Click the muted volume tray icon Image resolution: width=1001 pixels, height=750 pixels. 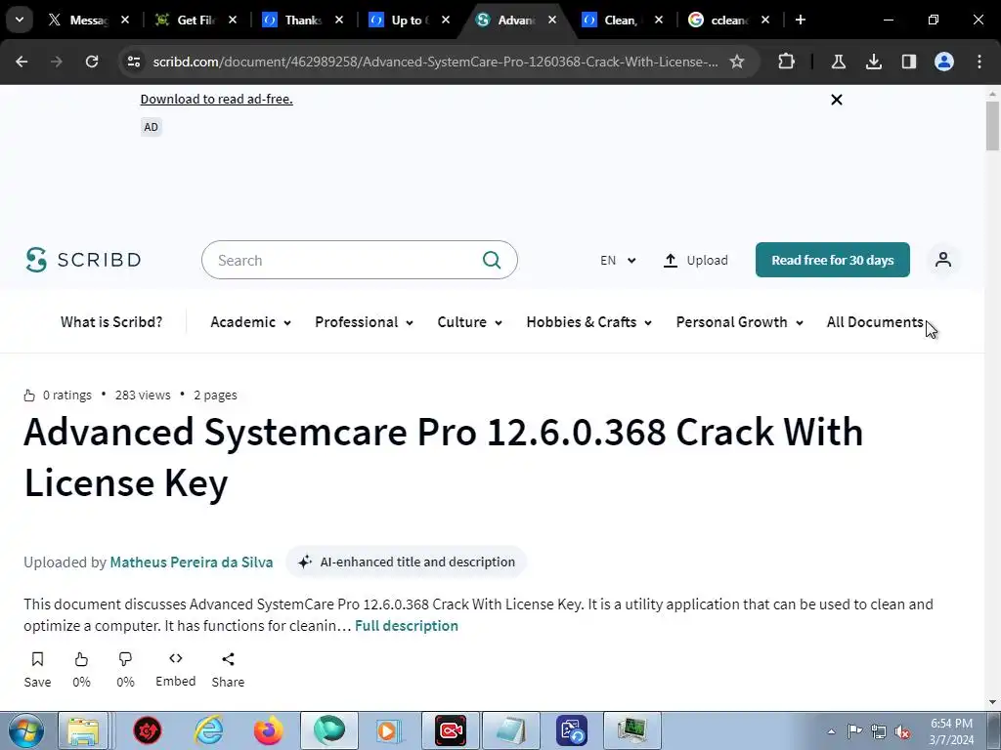pyautogui.click(x=901, y=731)
